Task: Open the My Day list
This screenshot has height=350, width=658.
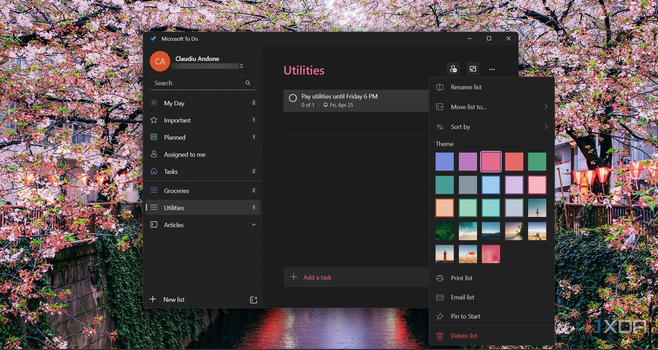Action: 203,103
